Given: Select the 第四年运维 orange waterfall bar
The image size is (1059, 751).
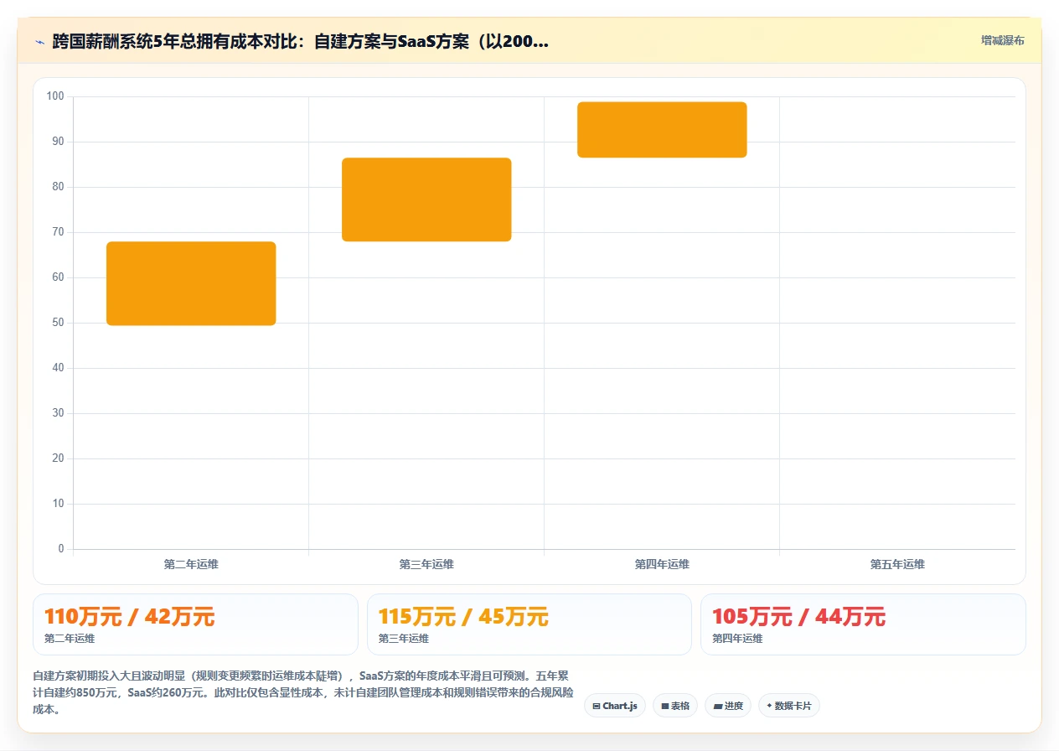Looking at the screenshot, I should click(662, 130).
